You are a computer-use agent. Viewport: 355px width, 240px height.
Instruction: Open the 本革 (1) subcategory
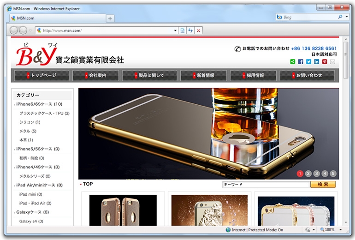click(x=26, y=140)
